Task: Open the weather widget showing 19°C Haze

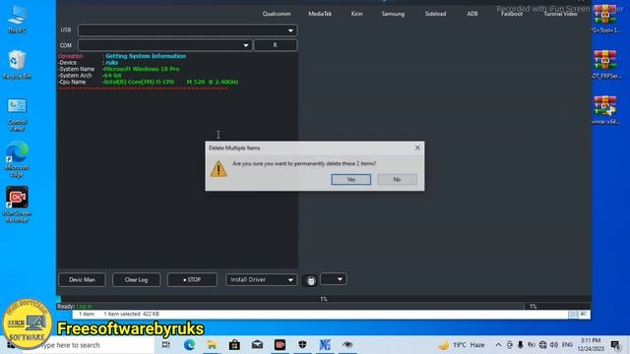Action: (462, 345)
